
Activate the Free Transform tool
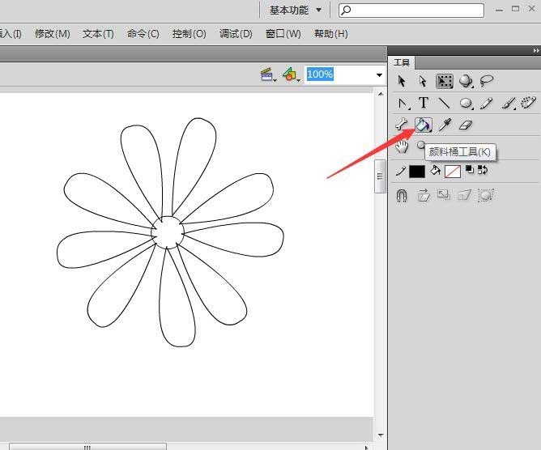tap(445, 81)
